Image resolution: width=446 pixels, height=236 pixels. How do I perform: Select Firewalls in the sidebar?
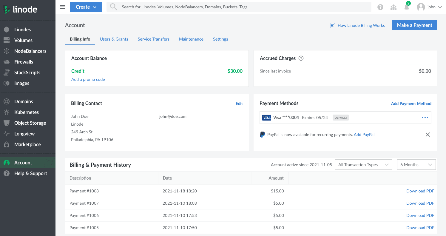pyautogui.click(x=24, y=62)
